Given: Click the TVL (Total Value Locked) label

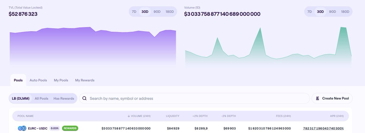Looking at the screenshot, I should tap(25, 7).
